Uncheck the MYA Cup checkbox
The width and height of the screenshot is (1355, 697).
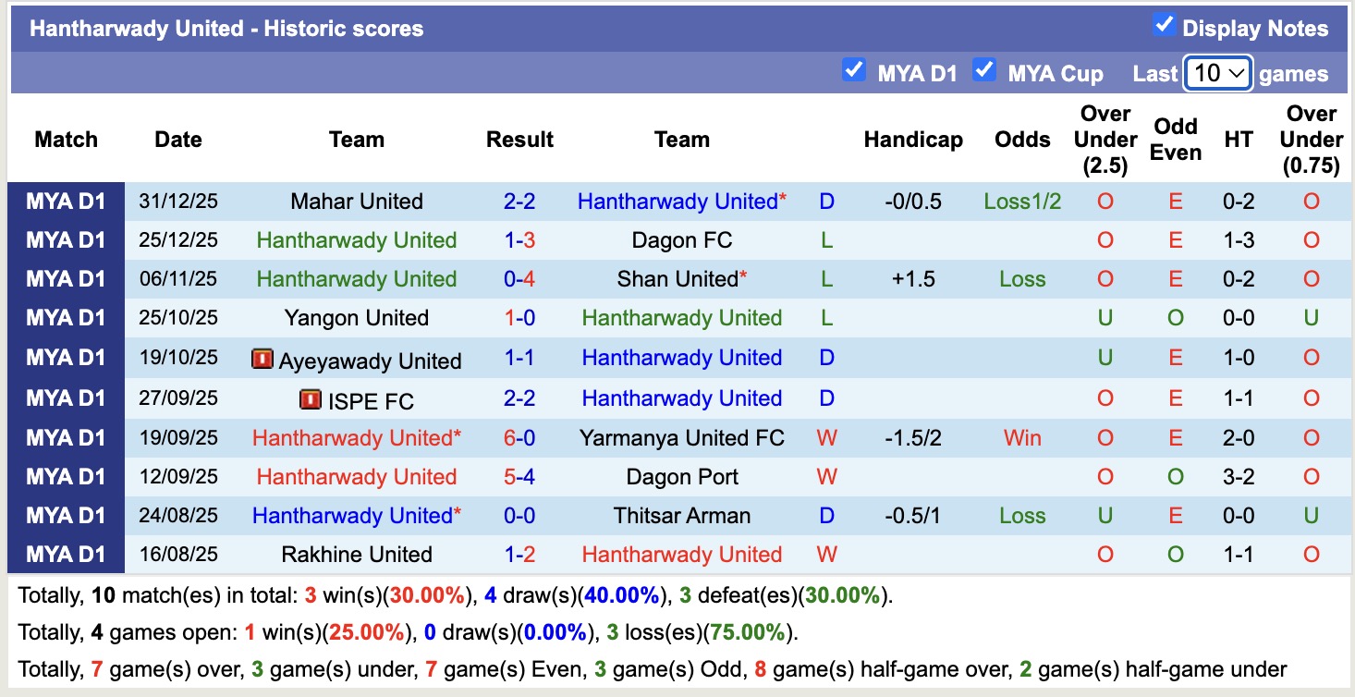[x=985, y=67]
